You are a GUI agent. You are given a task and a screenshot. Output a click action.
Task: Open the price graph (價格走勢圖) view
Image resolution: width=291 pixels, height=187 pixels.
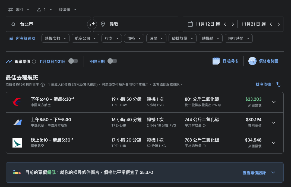(263, 61)
